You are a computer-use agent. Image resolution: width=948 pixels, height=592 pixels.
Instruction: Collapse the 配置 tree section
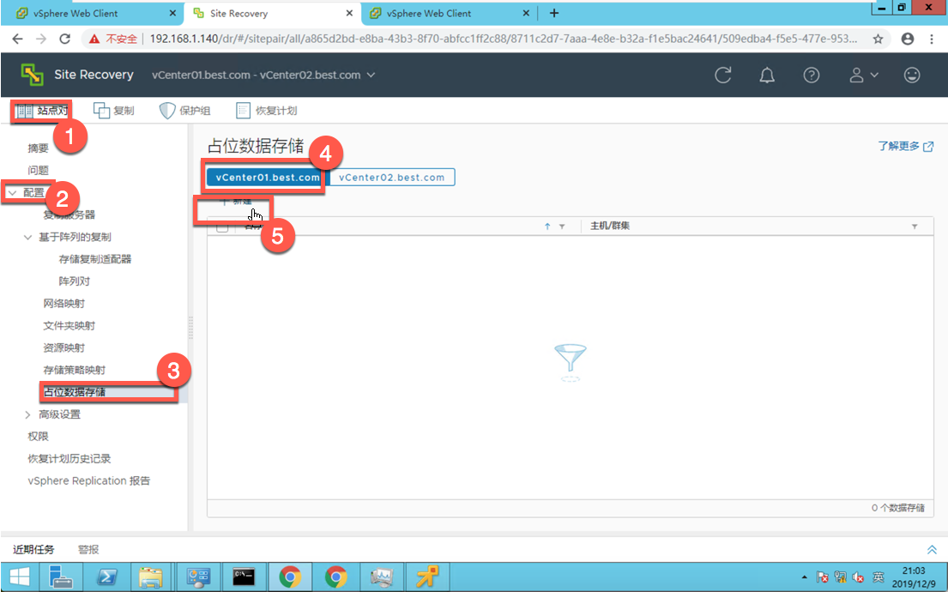tap(12, 193)
